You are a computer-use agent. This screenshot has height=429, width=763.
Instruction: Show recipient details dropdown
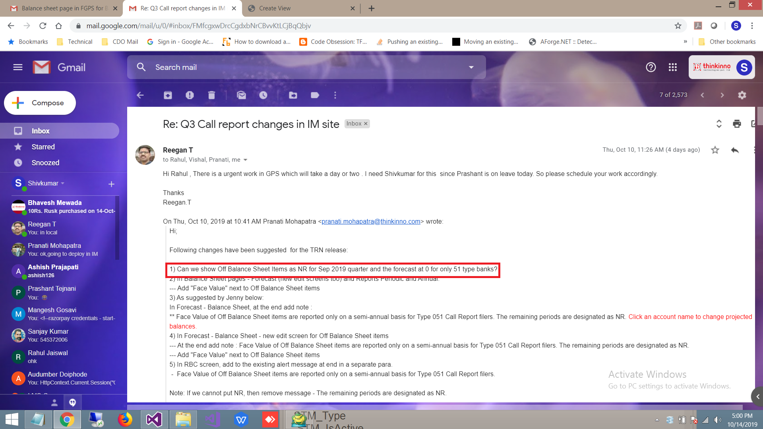click(x=245, y=160)
